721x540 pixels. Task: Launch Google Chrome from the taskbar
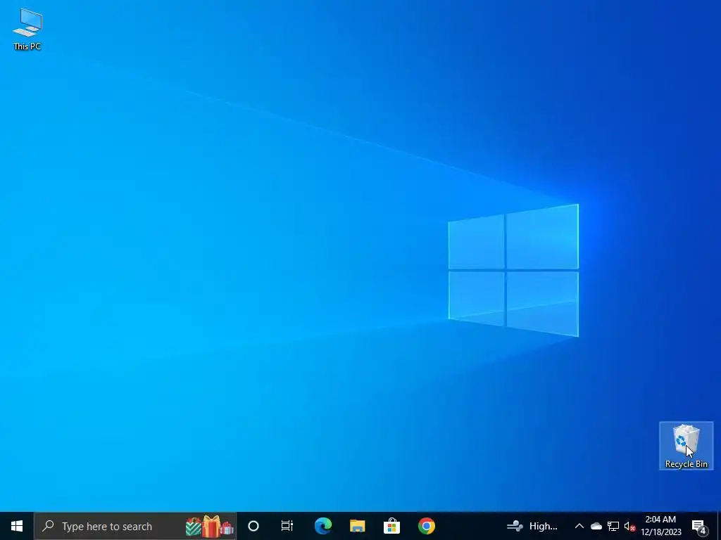click(426, 526)
